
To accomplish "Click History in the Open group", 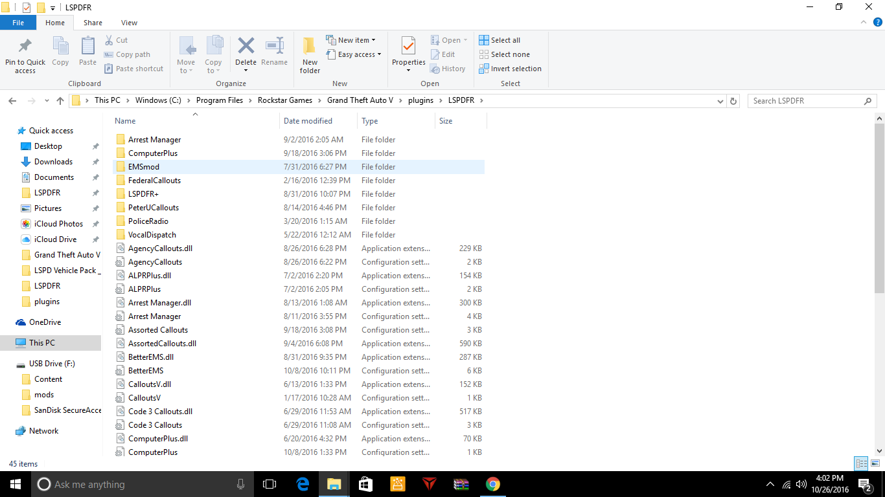I will pyautogui.click(x=448, y=69).
